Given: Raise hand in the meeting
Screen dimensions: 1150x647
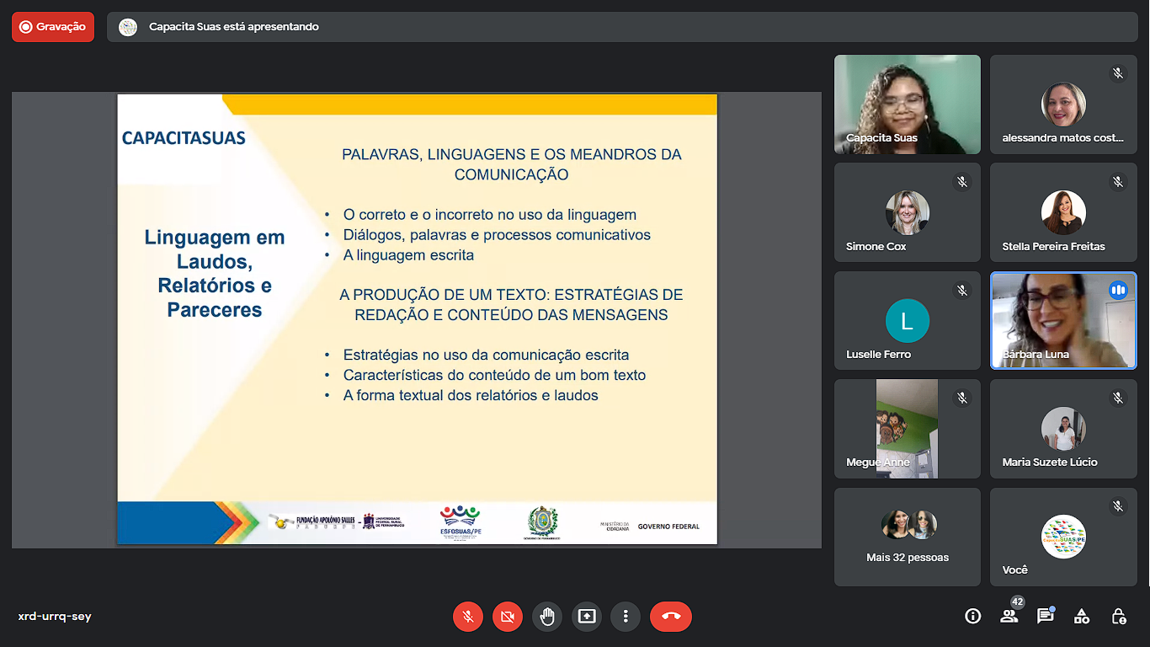Looking at the screenshot, I should tap(547, 617).
